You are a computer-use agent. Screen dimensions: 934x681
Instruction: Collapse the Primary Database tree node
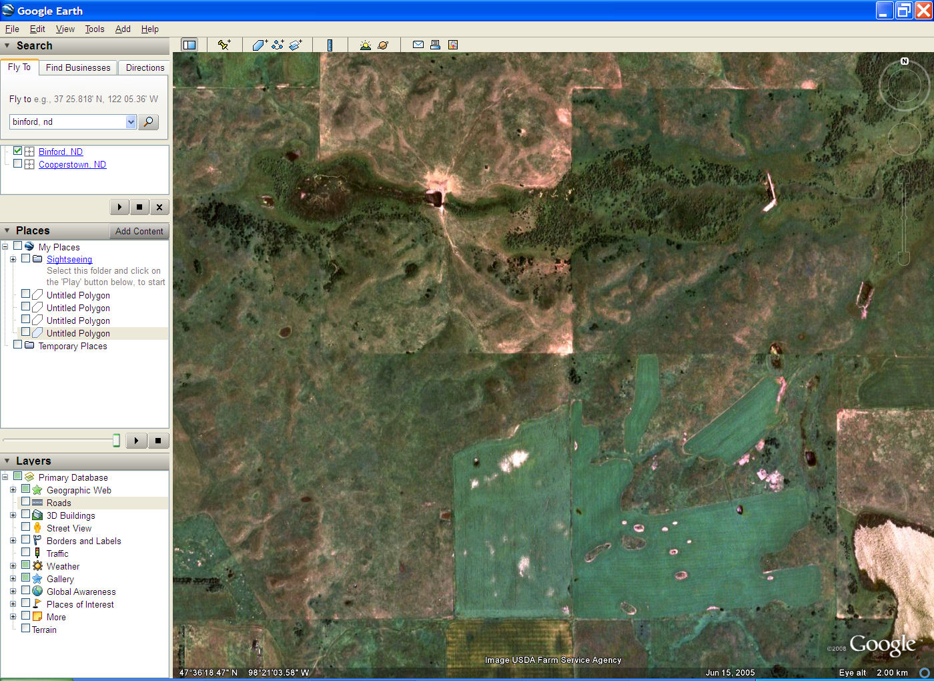(5, 477)
